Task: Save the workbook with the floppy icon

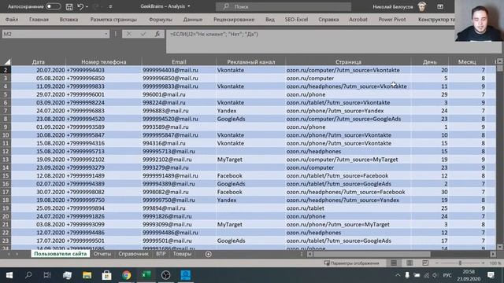Action: pos(69,6)
